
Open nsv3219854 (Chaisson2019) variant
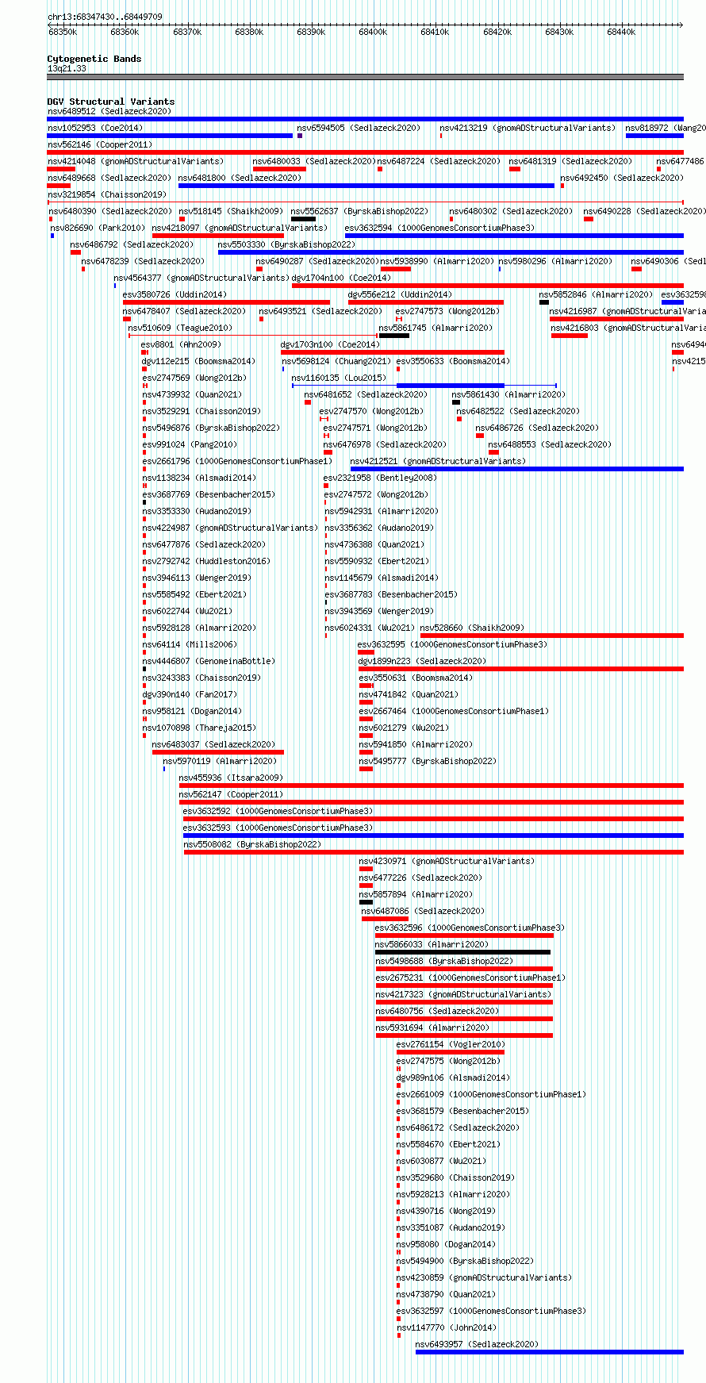click(x=107, y=194)
